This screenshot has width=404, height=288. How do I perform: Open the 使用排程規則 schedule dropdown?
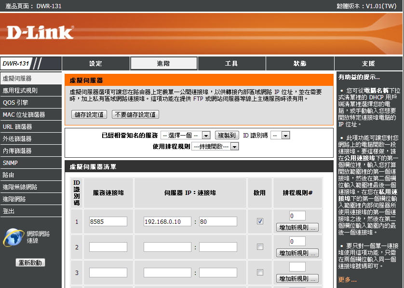pos(215,146)
